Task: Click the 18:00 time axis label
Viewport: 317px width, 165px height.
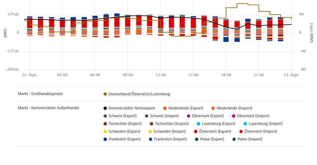Action: pos(226,75)
